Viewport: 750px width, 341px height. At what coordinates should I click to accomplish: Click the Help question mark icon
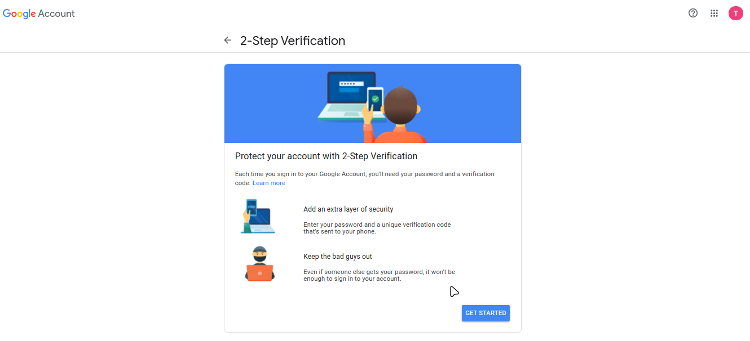click(693, 14)
